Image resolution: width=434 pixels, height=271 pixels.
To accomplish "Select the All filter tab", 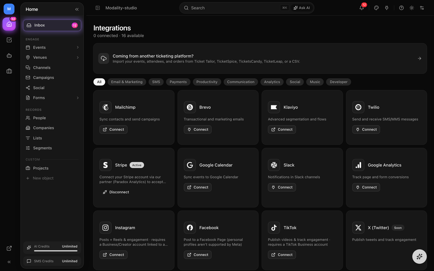I will click(99, 82).
